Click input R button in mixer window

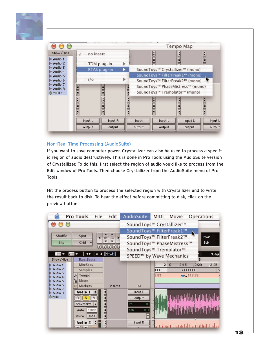tap(113, 121)
